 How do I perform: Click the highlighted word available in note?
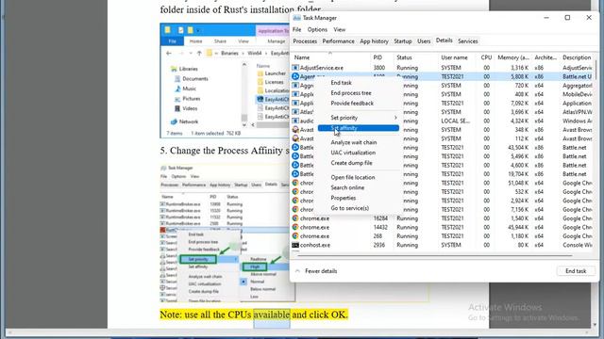tap(272, 315)
